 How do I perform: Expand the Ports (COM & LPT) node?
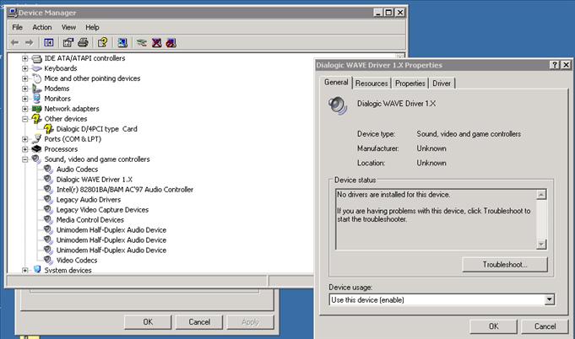(x=25, y=139)
